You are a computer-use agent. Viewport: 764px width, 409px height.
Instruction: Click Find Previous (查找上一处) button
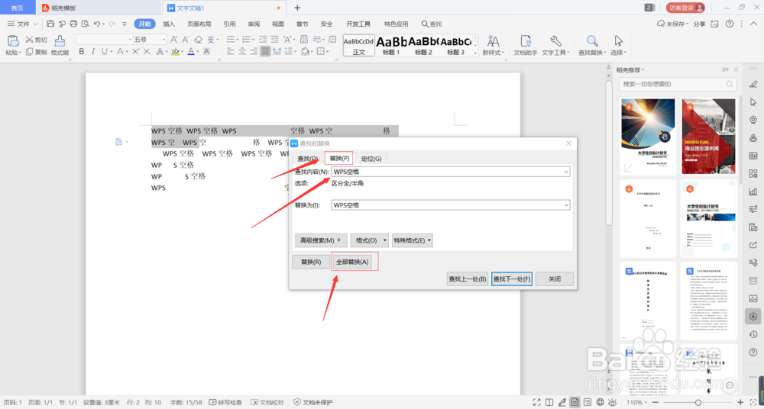tap(468, 279)
